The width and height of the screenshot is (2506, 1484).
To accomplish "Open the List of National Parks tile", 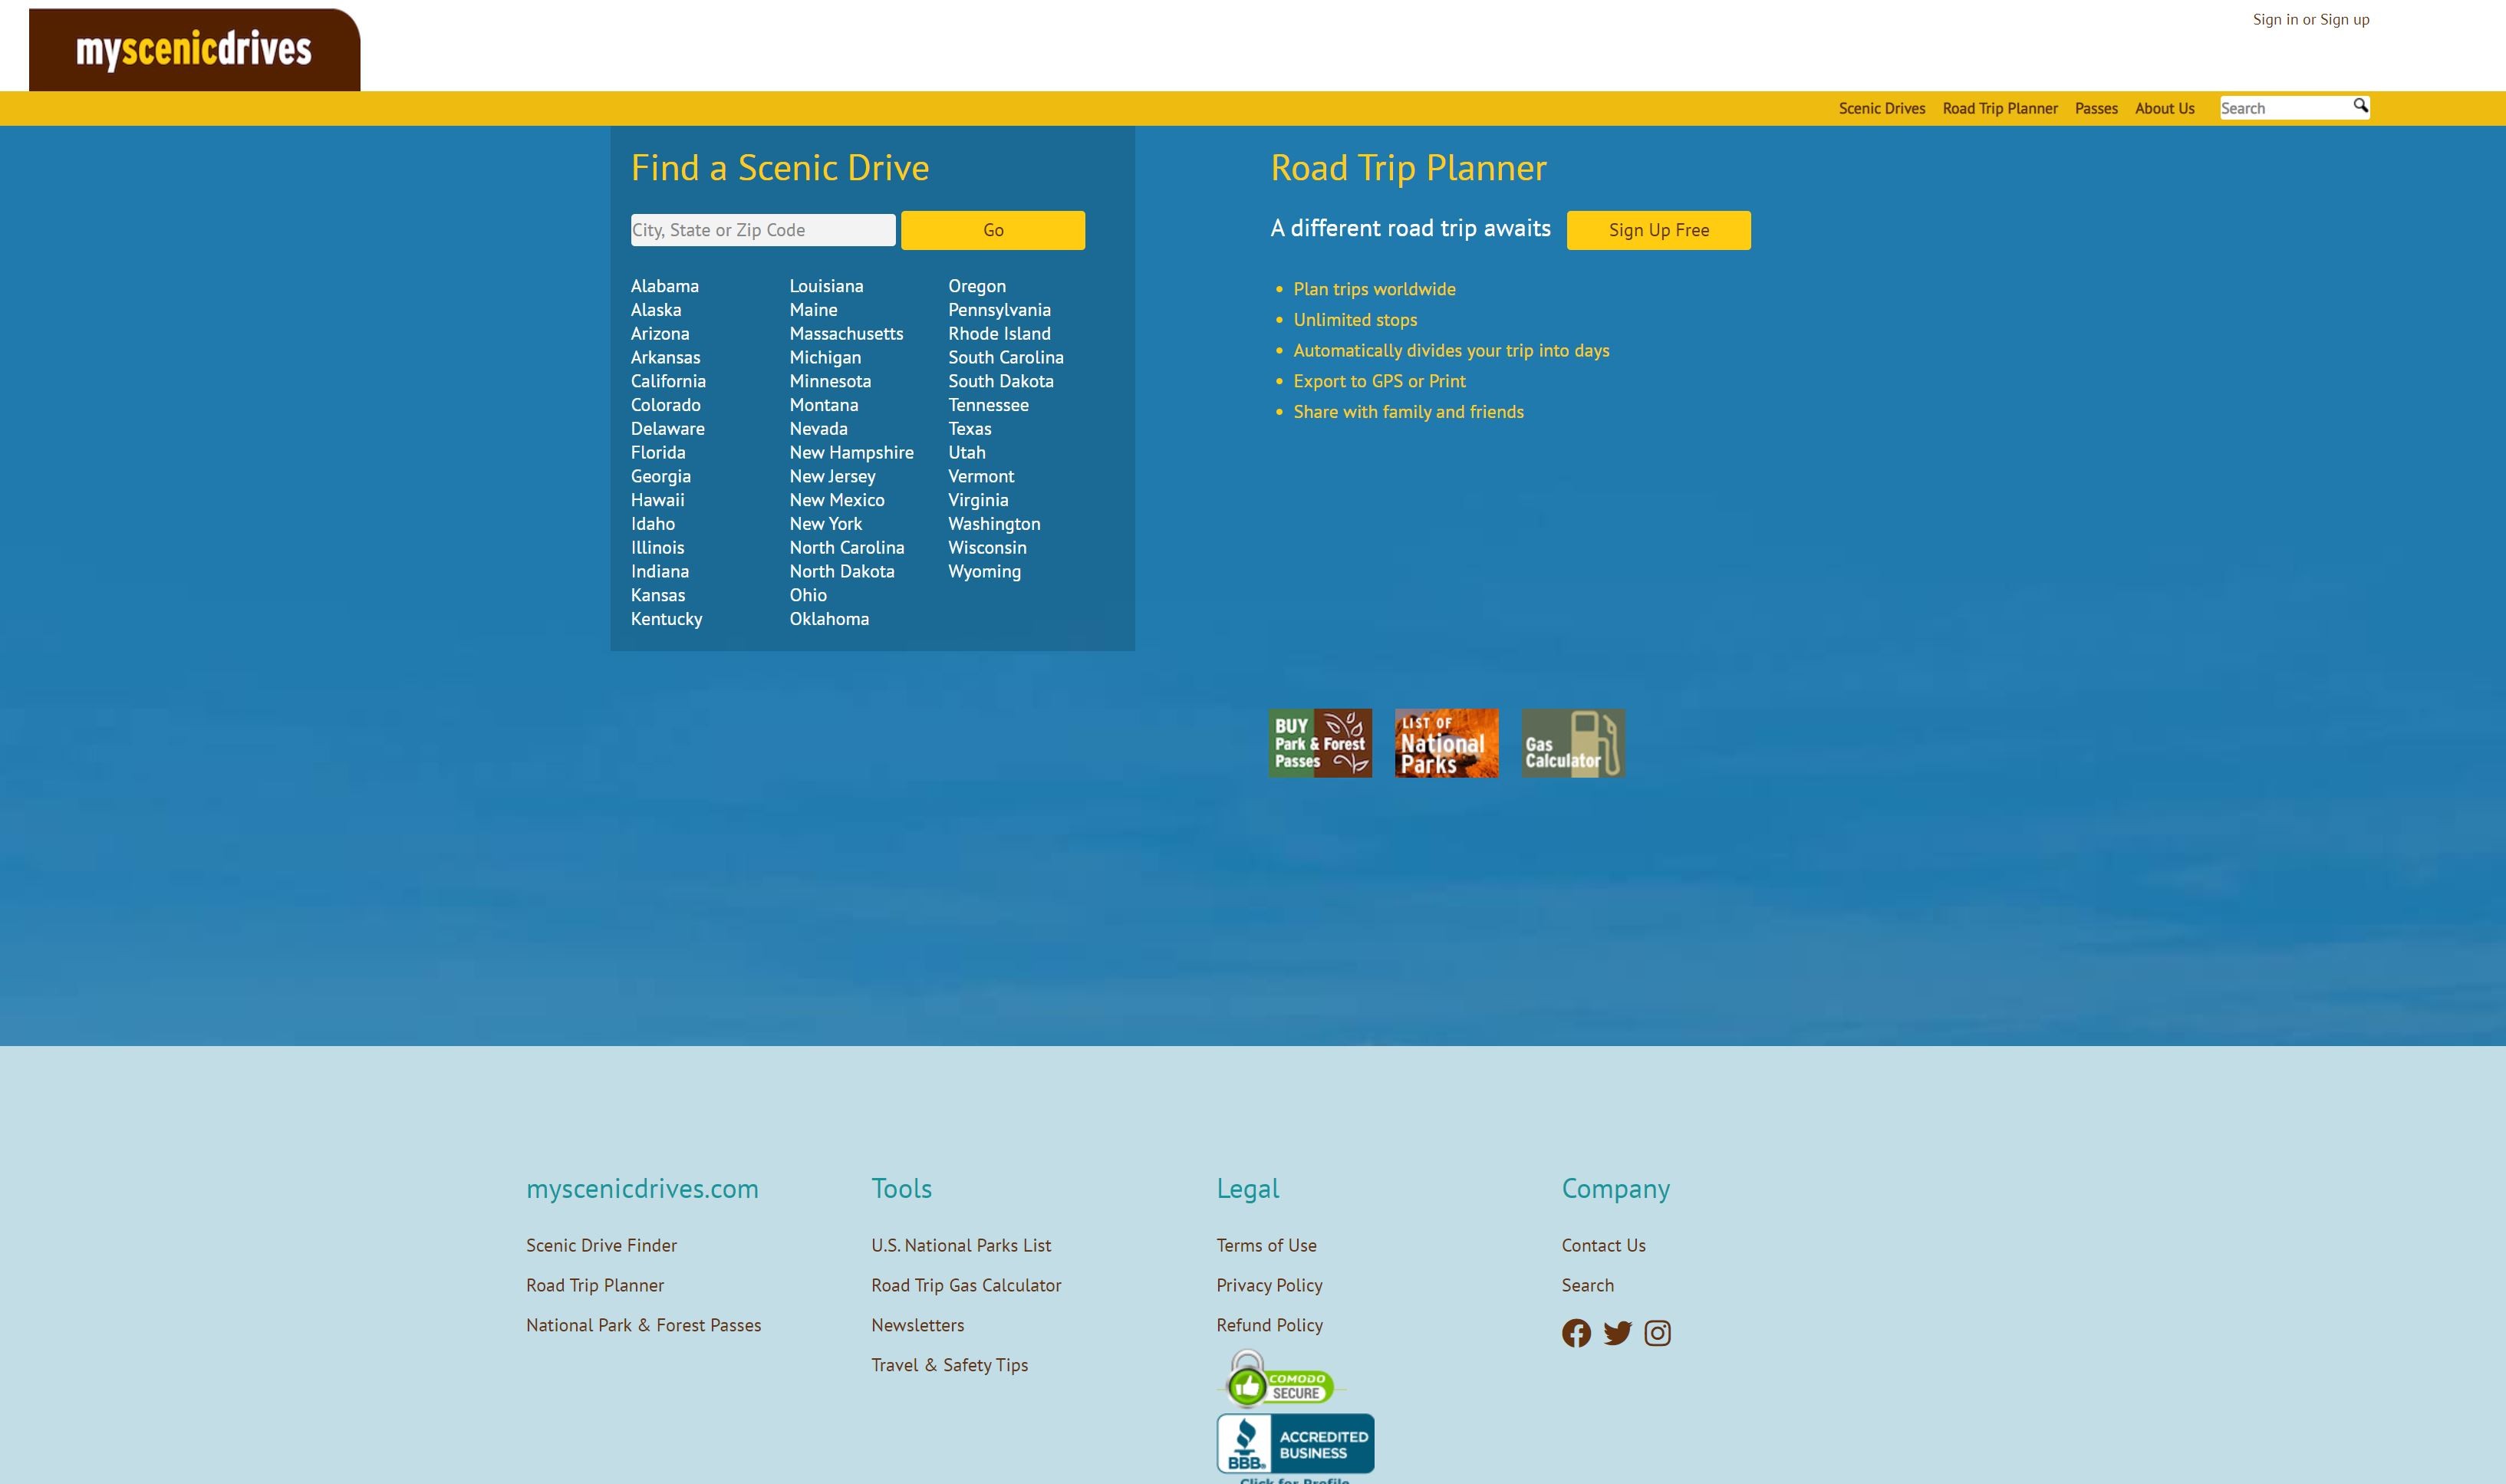I will tap(1446, 743).
